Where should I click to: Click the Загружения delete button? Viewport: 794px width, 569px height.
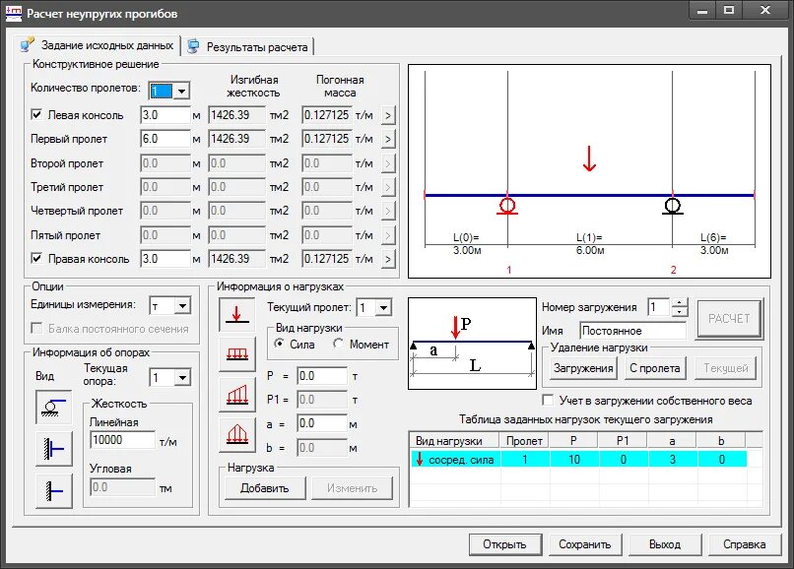coord(583,368)
